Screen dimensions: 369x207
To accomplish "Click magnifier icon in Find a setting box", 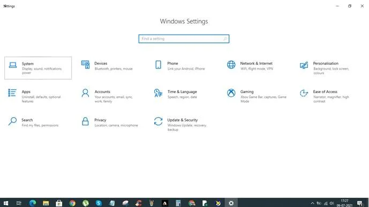I will click(225, 39).
